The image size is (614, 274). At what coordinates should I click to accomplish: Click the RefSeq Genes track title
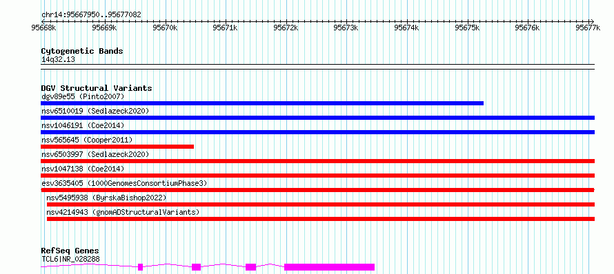point(70,251)
